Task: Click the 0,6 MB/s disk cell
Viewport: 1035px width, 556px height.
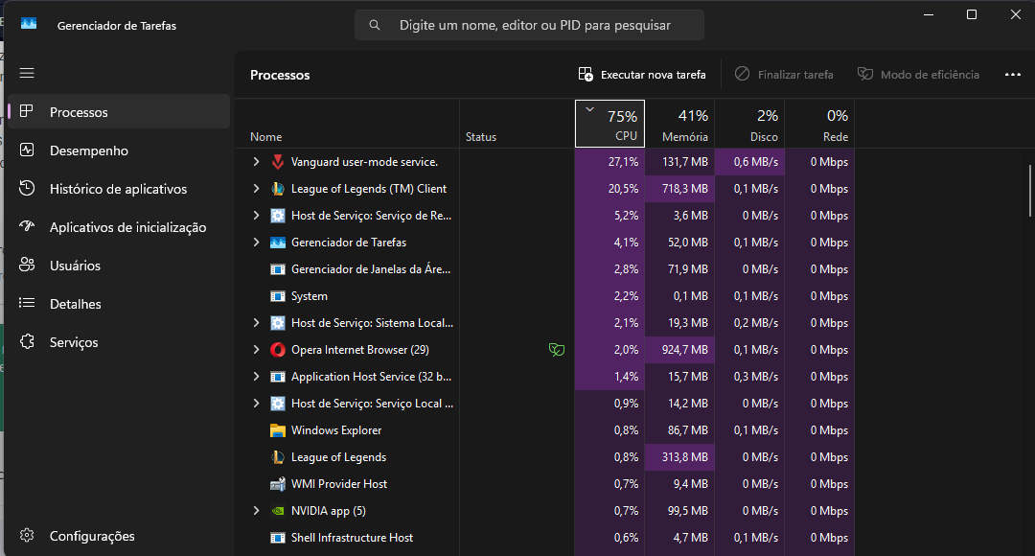Action: pos(749,162)
